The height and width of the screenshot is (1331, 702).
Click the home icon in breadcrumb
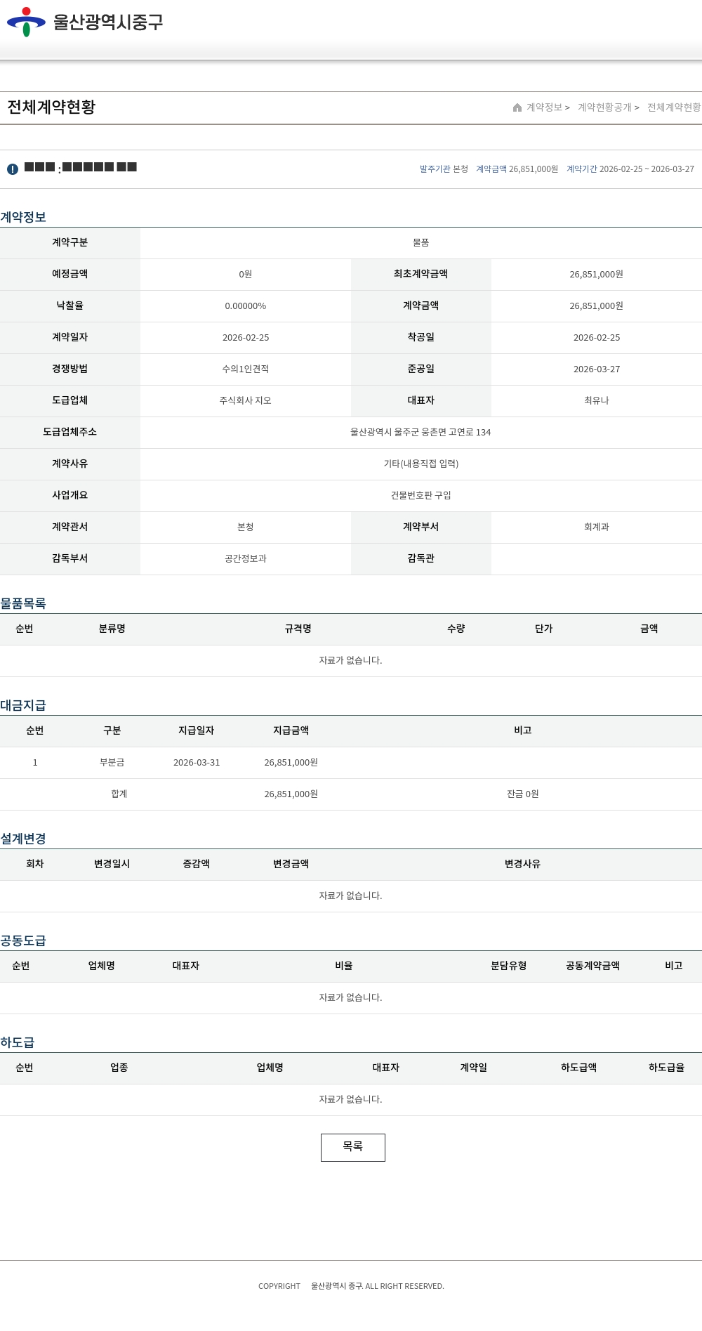click(517, 107)
